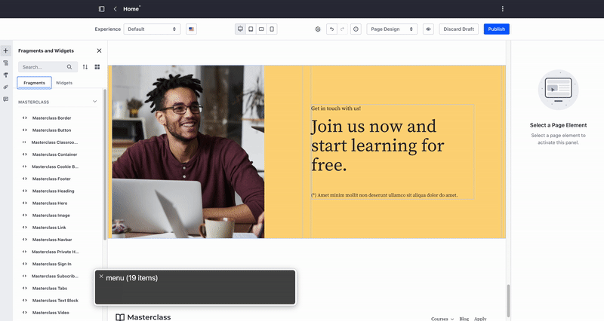Image resolution: width=604 pixels, height=321 pixels.
Task: Close the Fragments and Widgets panel
Action: (99, 50)
